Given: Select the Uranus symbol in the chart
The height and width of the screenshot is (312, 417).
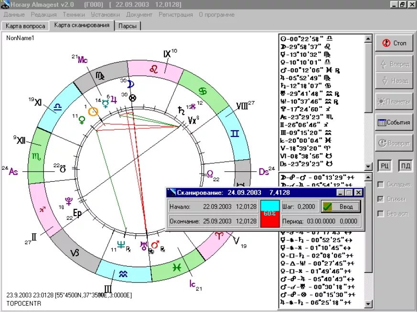Looking at the screenshot, I should (144, 246).
